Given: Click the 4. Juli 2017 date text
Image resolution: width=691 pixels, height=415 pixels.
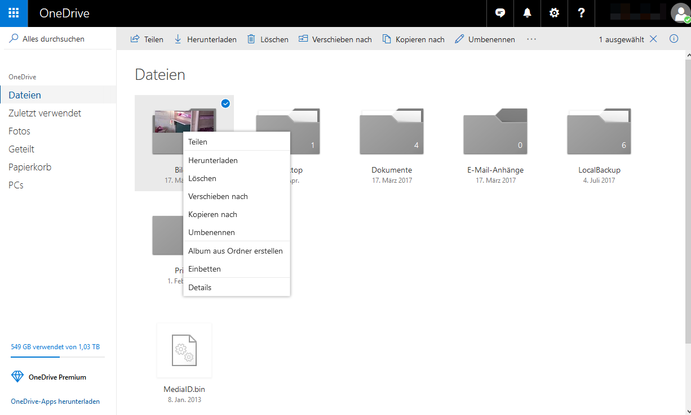Looking at the screenshot, I should click(x=599, y=181).
